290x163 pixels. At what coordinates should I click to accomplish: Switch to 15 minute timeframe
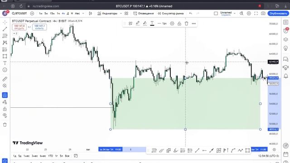[53, 13]
